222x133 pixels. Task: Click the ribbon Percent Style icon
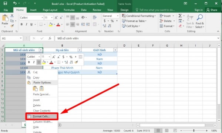click(112, 21)
